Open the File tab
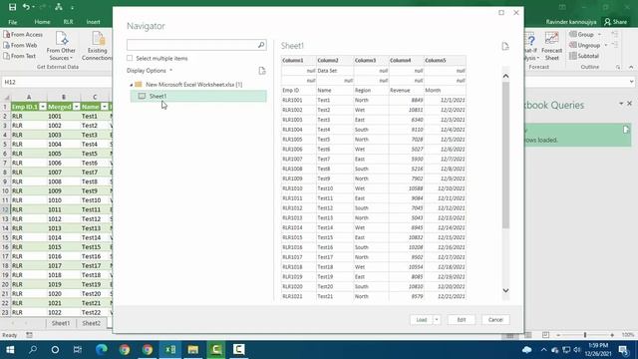This screenshot has height=359, width=638. click(x=13, y=22)
